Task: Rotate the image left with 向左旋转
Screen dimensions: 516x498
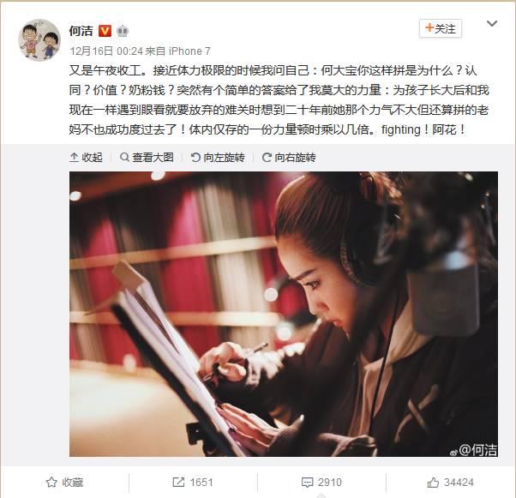Action: [x=218, y=158]
